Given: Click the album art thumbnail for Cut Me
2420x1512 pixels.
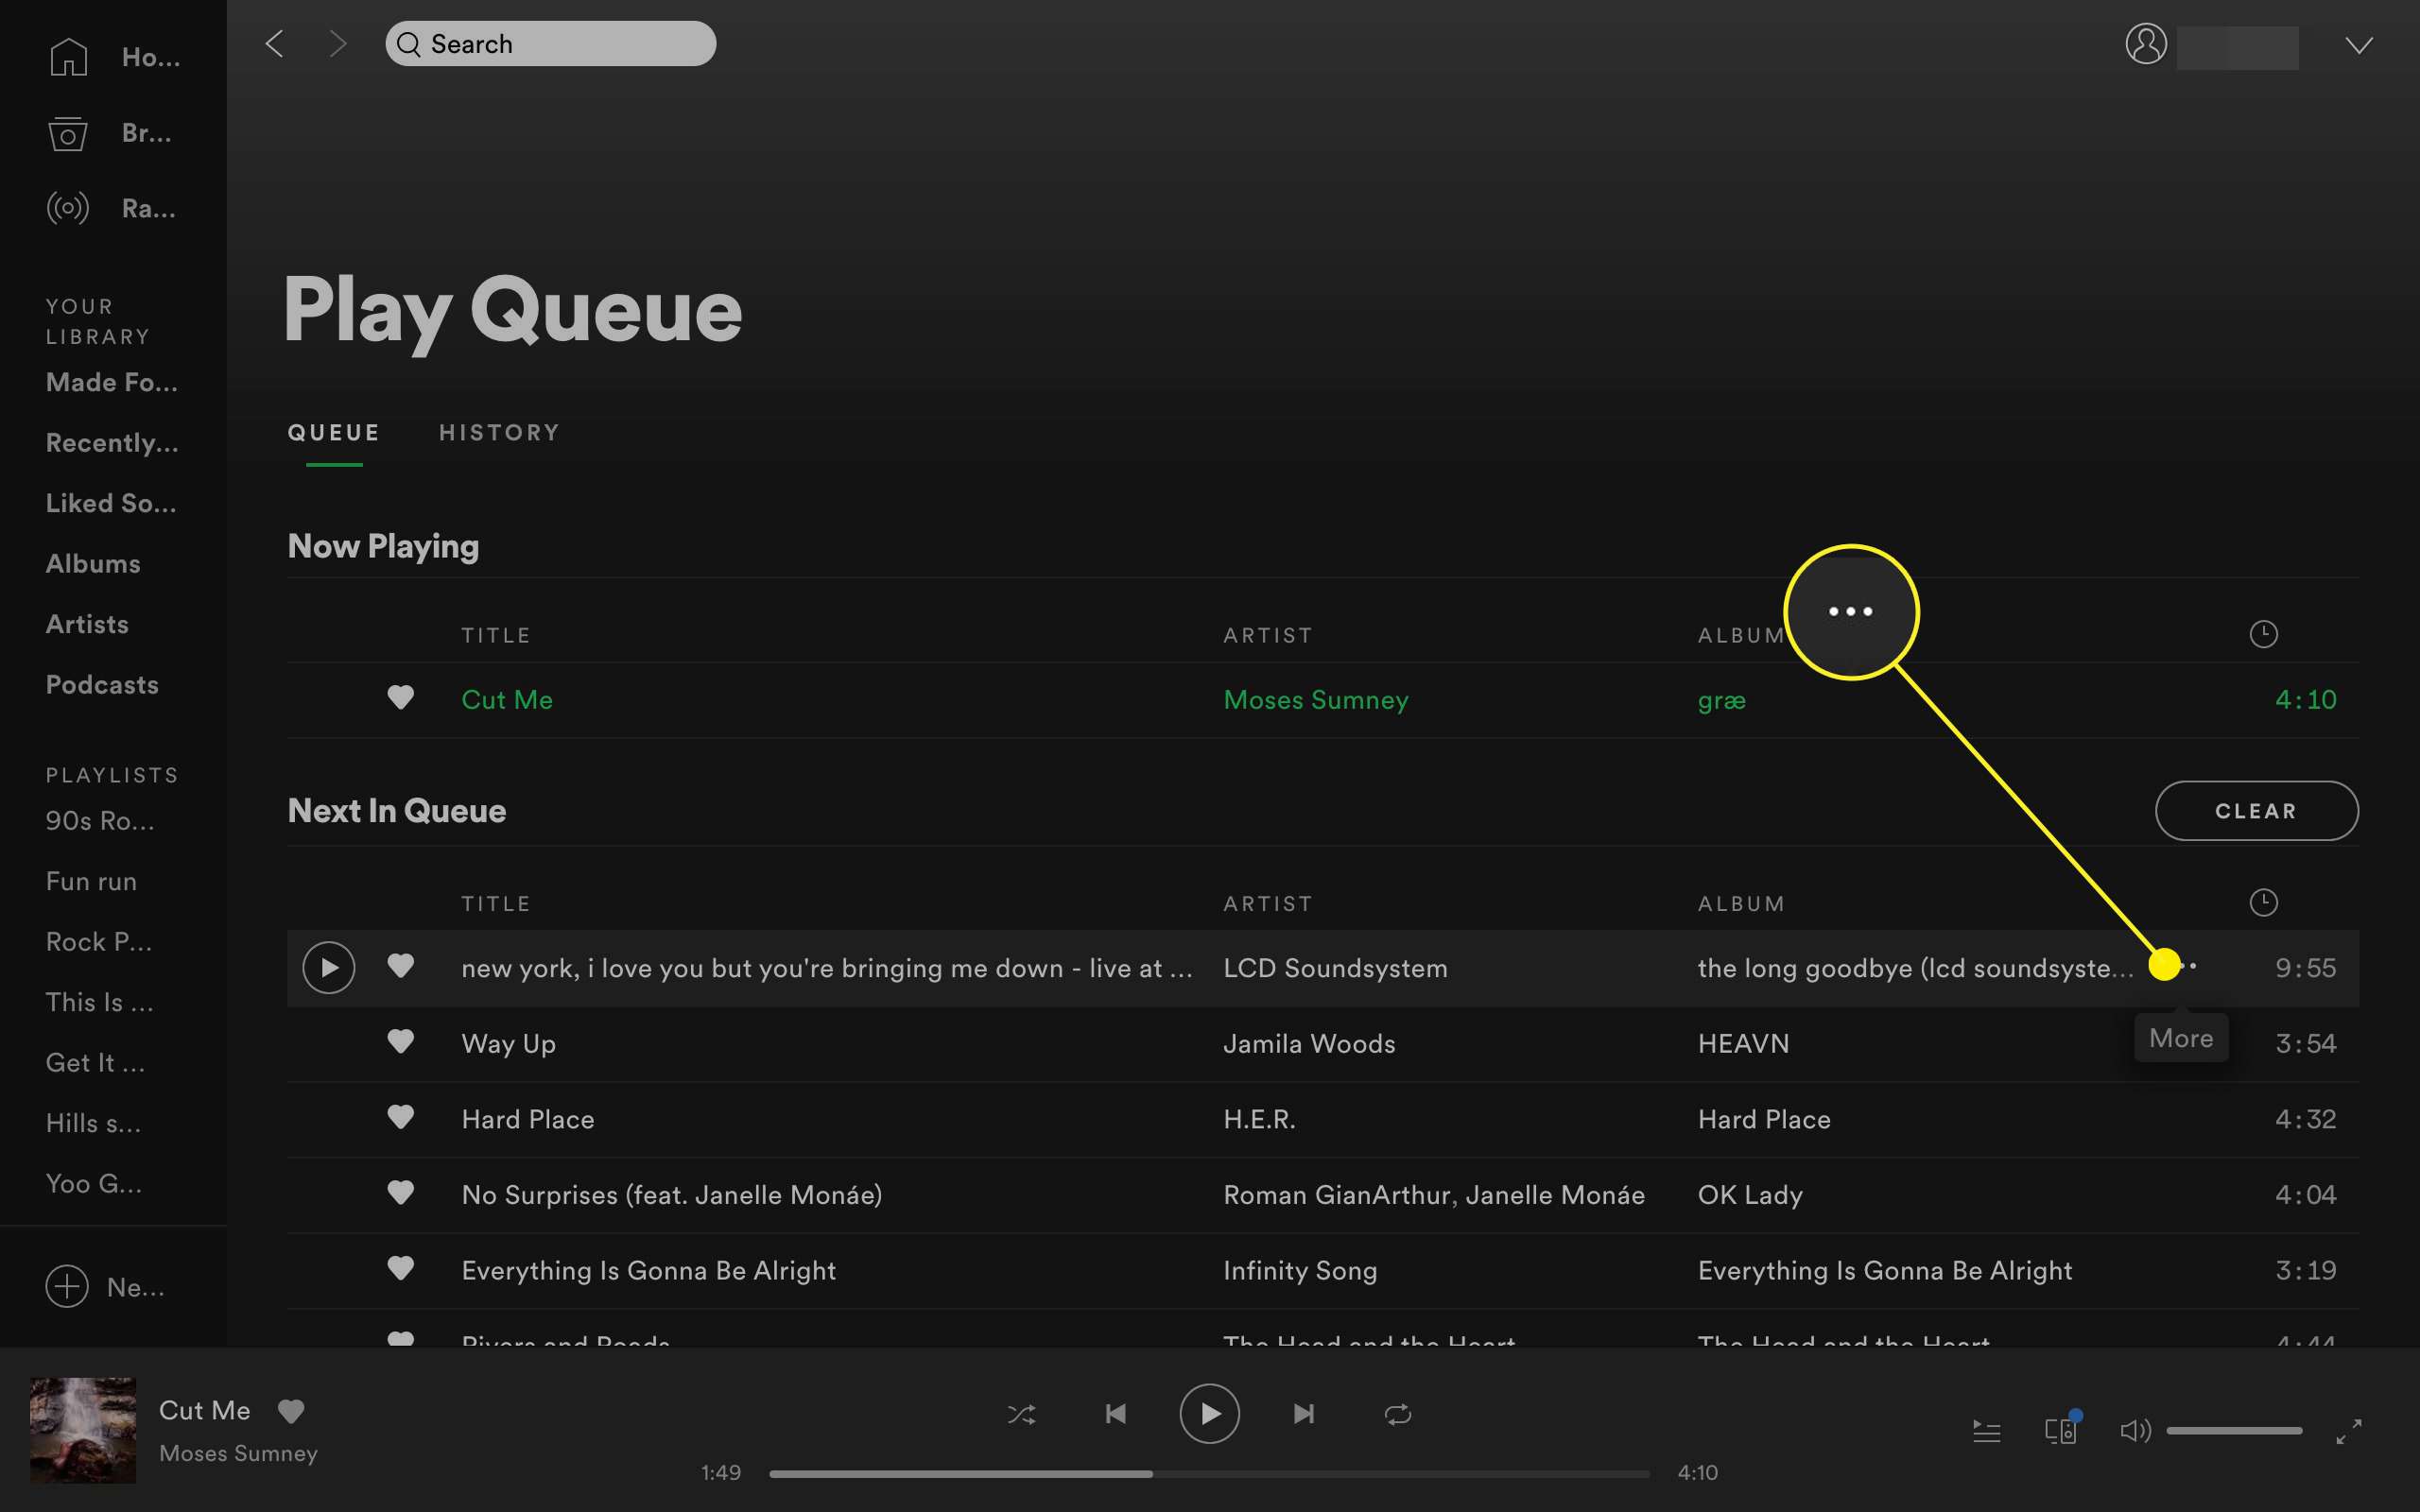Looking at the screenshot, I should tap(80, 1429).
